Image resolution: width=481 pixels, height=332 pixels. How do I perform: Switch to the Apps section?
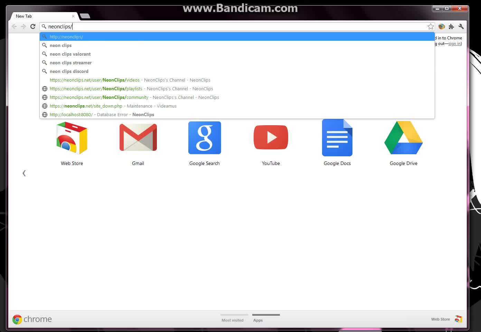click(265, 318)
